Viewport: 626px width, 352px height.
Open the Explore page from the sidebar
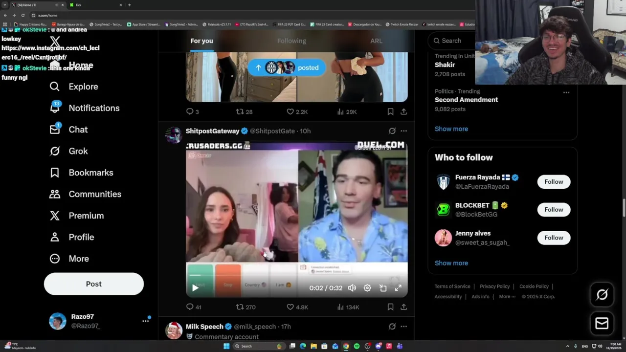[x=74, y=87]
